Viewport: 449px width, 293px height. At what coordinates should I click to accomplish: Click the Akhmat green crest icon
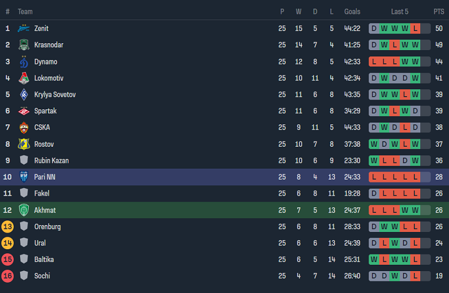click(24, 210)
